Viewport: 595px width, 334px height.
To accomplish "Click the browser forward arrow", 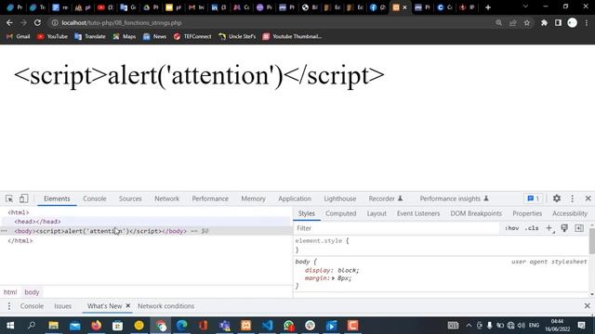I will [23, 22].
